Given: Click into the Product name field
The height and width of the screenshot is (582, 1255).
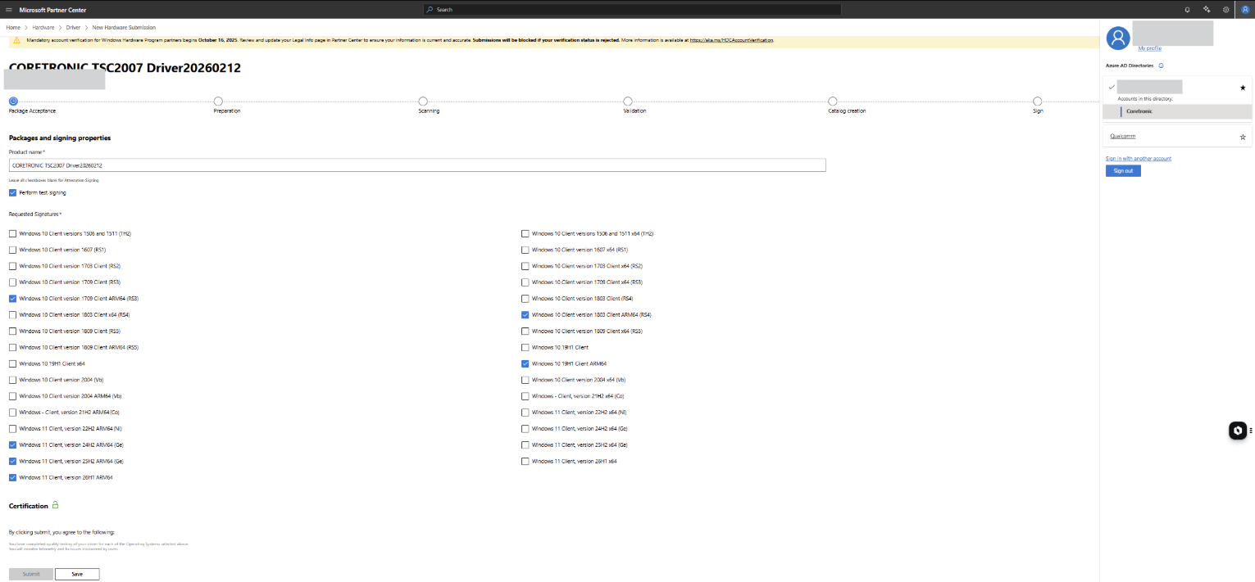Looking at the screenshot, I should point(417,165).
